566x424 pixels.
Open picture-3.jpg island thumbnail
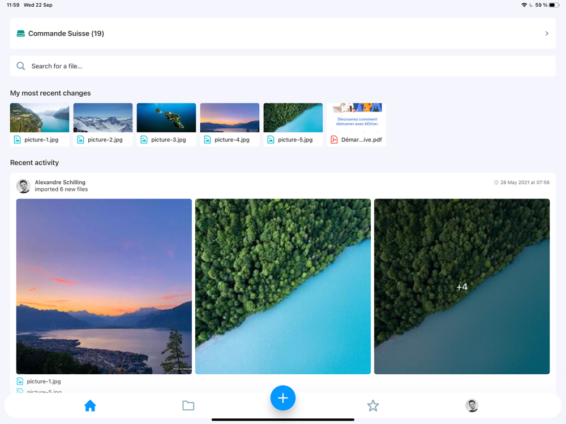[x=166, y=118]
